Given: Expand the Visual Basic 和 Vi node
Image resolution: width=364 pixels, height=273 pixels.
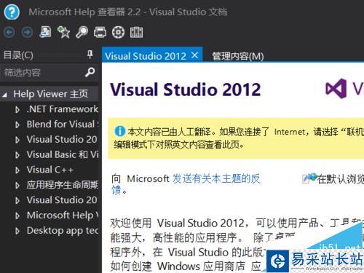Looking at the screenshot, I should 17,155.
